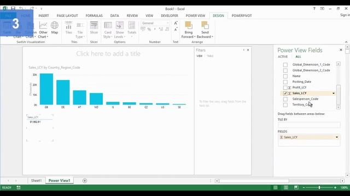Collapse the ribbon with the arrow
Viewport: 350px width, 196px height.
click(x=346, y=42)
